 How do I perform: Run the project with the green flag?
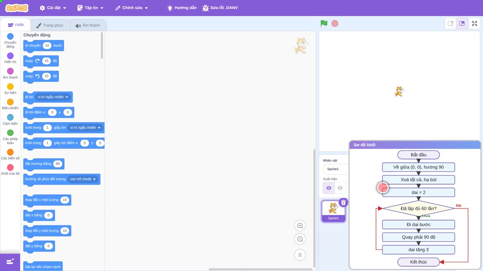pos(324,23)
